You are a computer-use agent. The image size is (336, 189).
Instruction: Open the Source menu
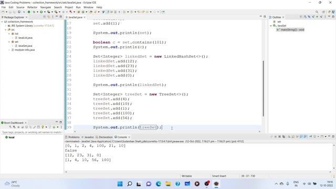coord(20,7)
